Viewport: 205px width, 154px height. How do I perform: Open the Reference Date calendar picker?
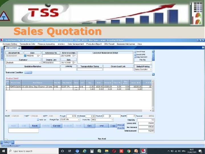(74, 56)
